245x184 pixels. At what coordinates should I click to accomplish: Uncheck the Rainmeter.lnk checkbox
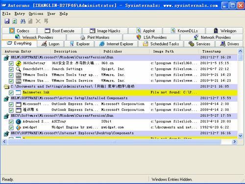[11, 93]
